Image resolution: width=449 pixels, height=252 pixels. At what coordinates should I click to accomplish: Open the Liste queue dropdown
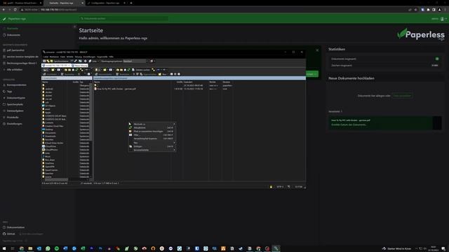[93, 61]
